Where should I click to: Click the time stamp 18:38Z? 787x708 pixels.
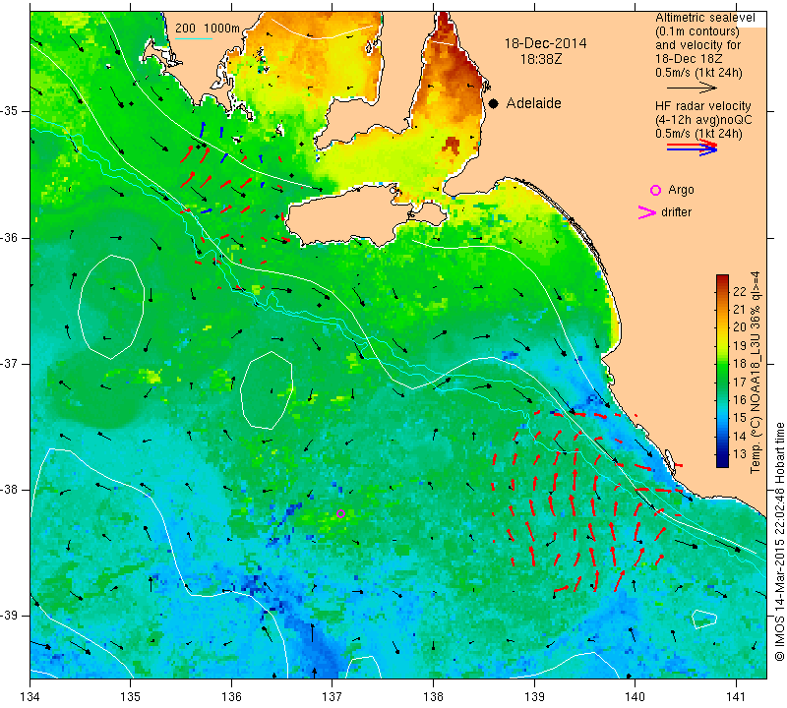540,59
